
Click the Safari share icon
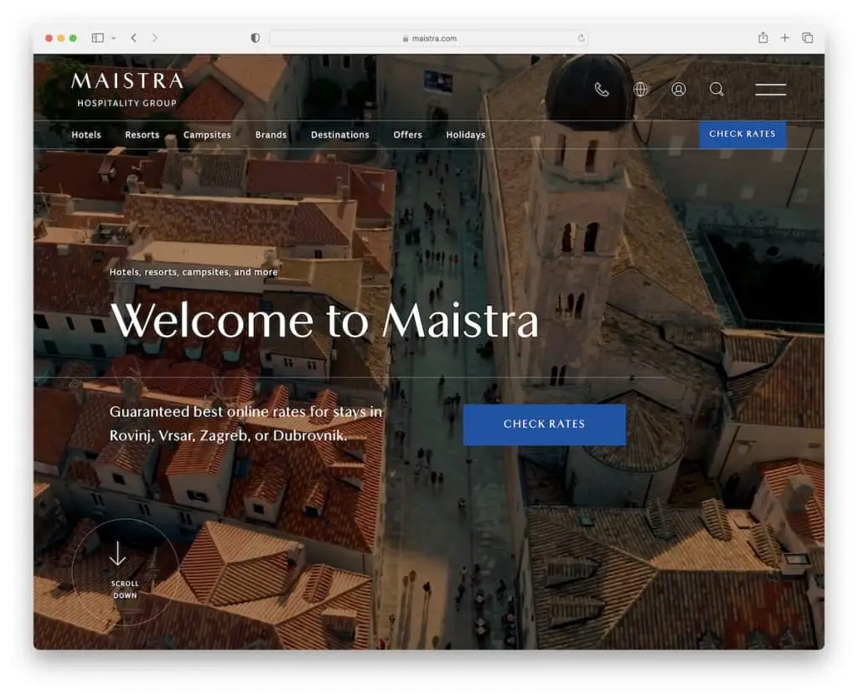point(762,37)
